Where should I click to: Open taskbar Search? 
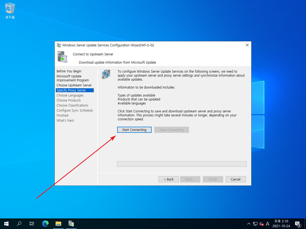point(19,223)
